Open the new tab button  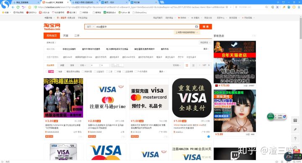coord(162,2)
